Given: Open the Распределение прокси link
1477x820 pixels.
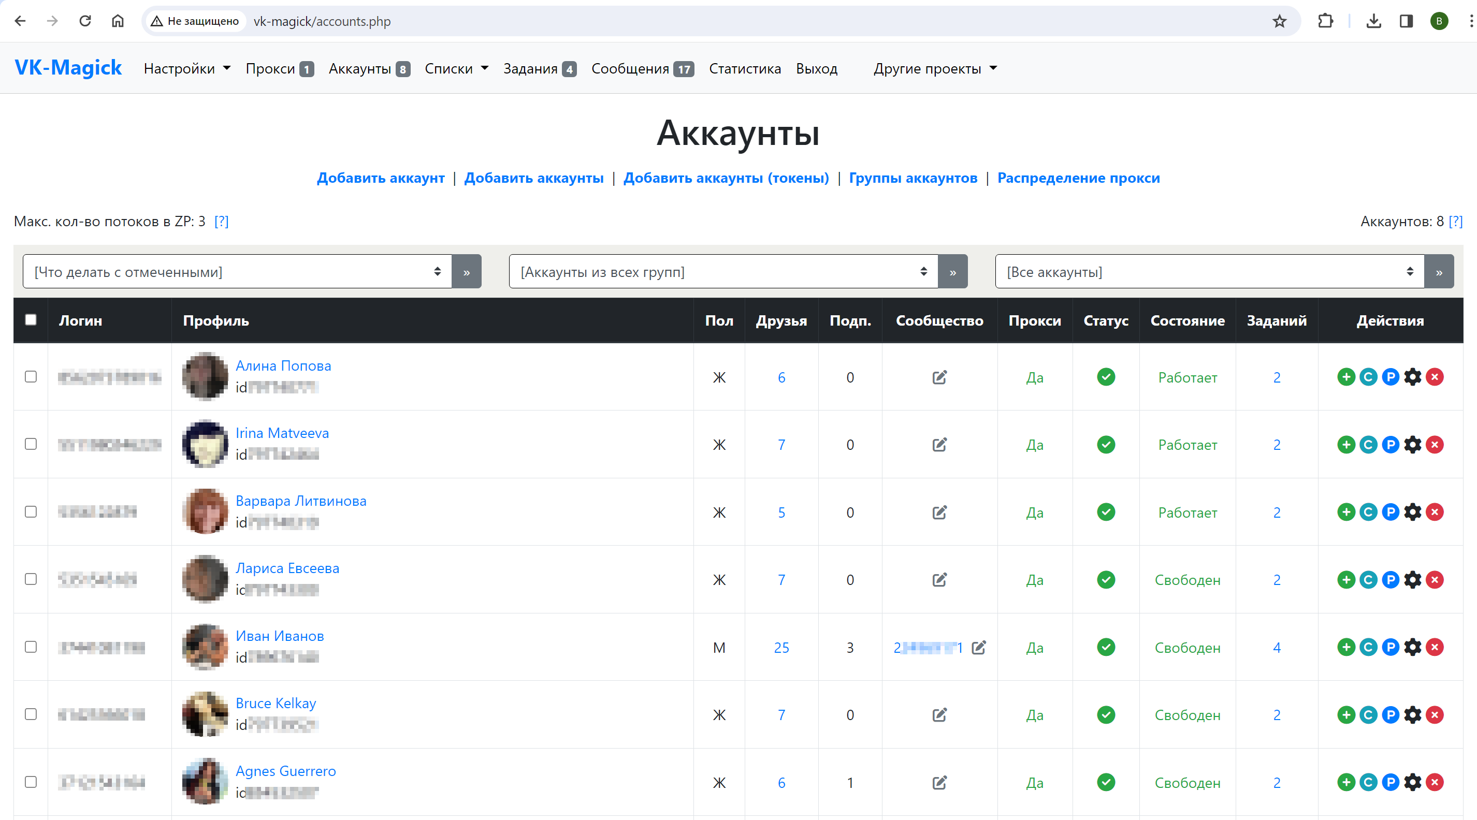Looking at the screenshot, I should tap(1078, 178).
